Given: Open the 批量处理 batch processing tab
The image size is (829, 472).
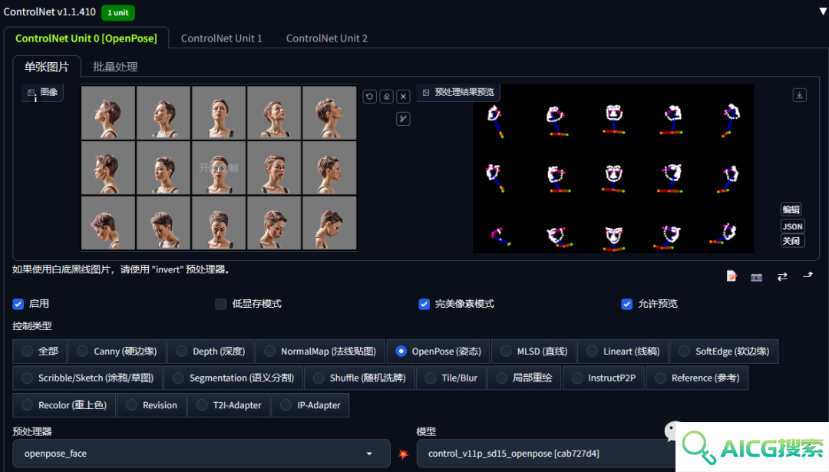Looking at the screenshot, I should coord(115,67).
